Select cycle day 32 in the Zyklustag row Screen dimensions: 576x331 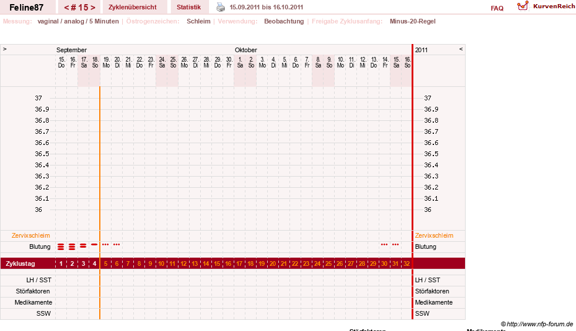coord(407,264)
